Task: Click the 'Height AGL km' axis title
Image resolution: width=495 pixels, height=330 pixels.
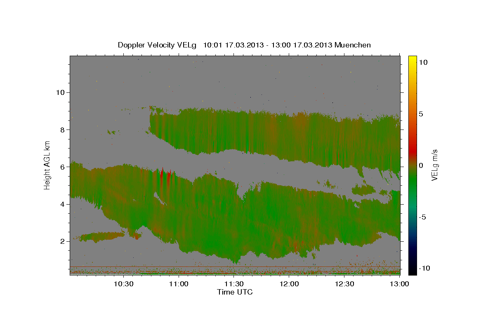Action: click(47, 165)
